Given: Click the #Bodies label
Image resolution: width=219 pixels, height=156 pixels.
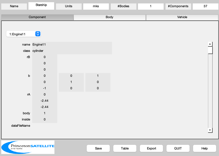Looking at the screenshot, I should click(124, 7).
